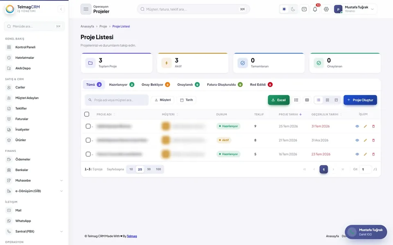Sort by Proje Tarihi column header

[290, 114]
